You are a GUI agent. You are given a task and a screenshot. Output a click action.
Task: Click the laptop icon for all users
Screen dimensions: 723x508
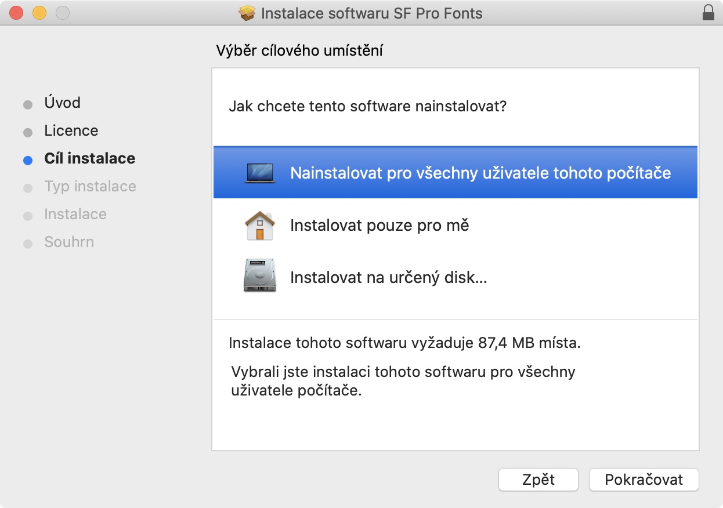pyautogui.click(x=260, y=173)
